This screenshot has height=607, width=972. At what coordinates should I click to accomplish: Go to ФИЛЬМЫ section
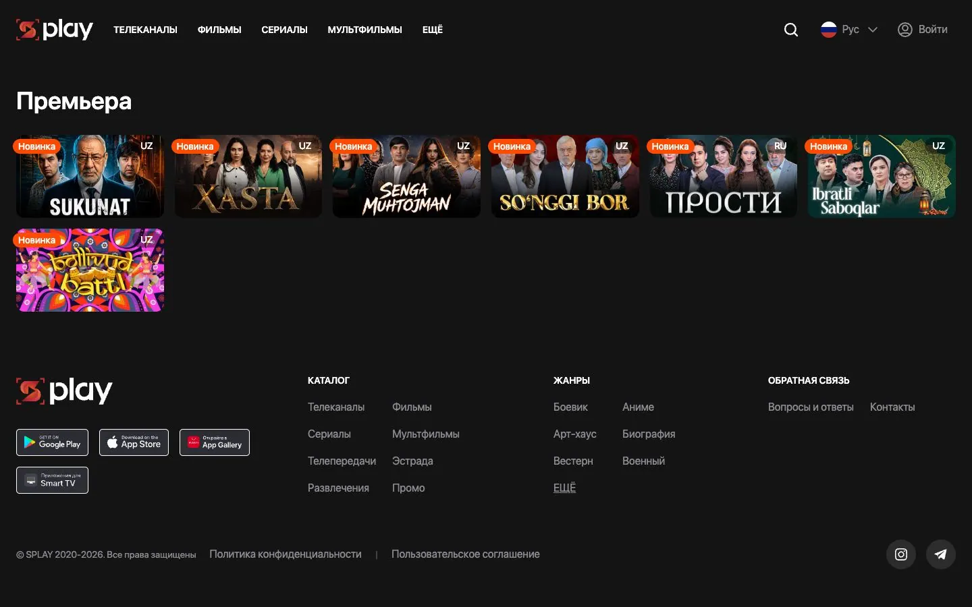coord(219,30)
